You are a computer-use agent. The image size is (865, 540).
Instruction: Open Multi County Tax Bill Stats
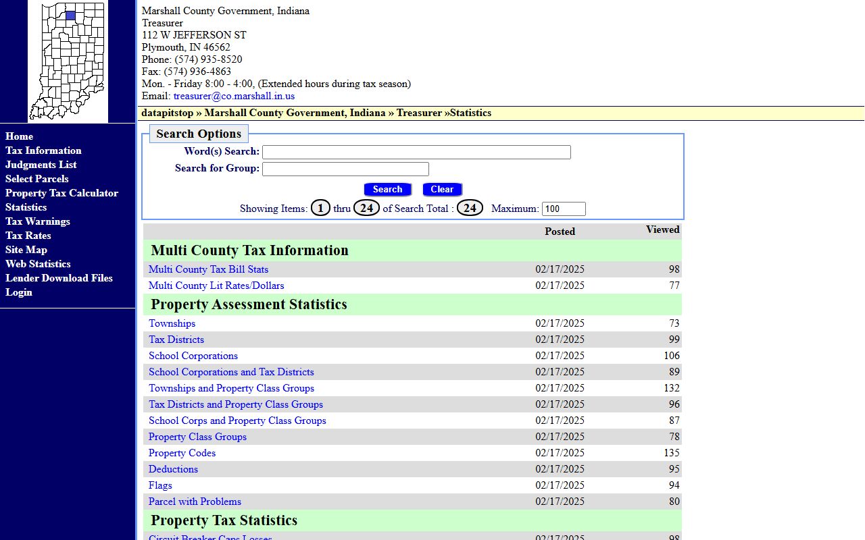click(x=208, y=269)
